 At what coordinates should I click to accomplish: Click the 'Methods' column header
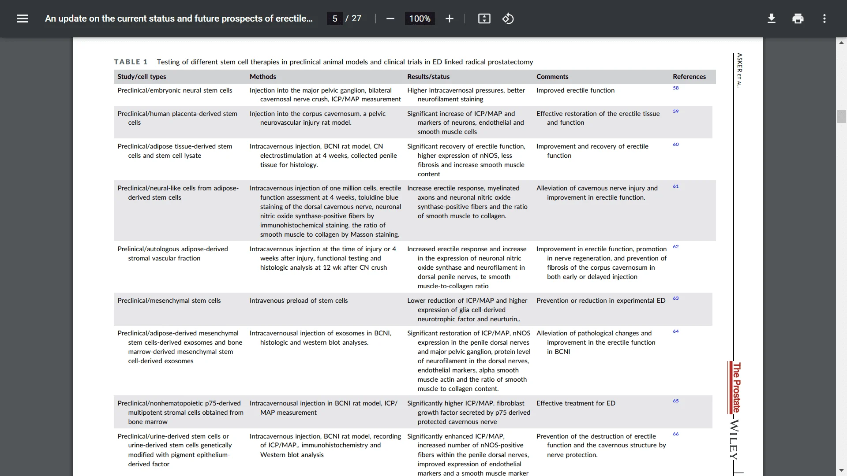point(262,76)
